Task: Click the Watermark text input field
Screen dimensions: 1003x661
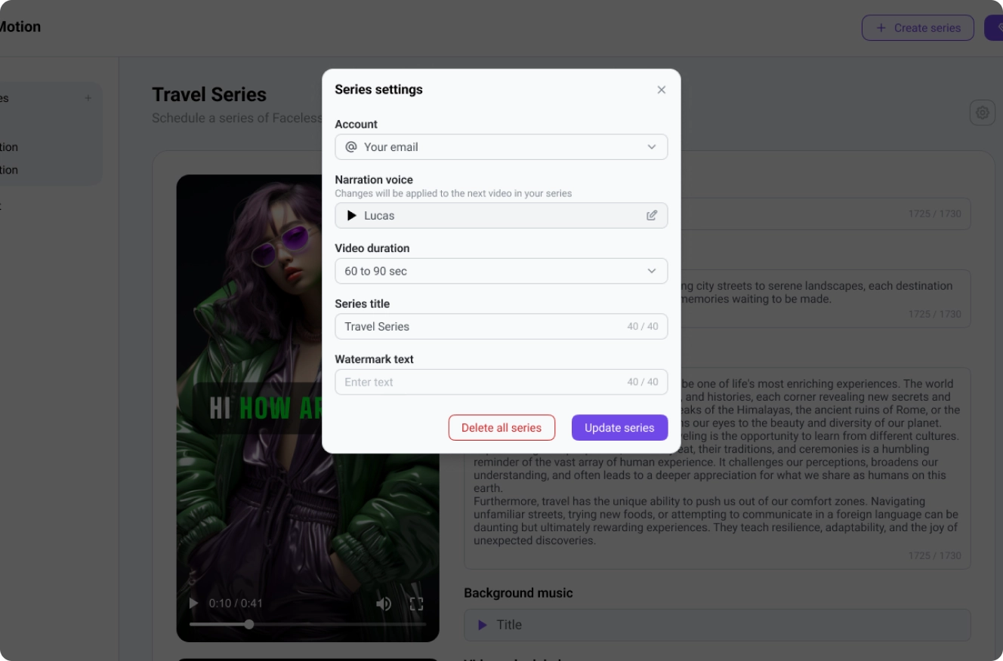Action: pyautogui.click(x=501, y=383)
